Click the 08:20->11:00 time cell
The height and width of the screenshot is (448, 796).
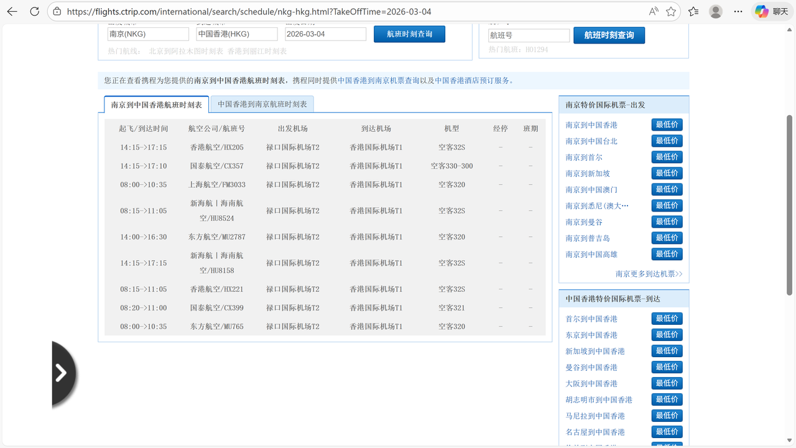coord(144,308)
